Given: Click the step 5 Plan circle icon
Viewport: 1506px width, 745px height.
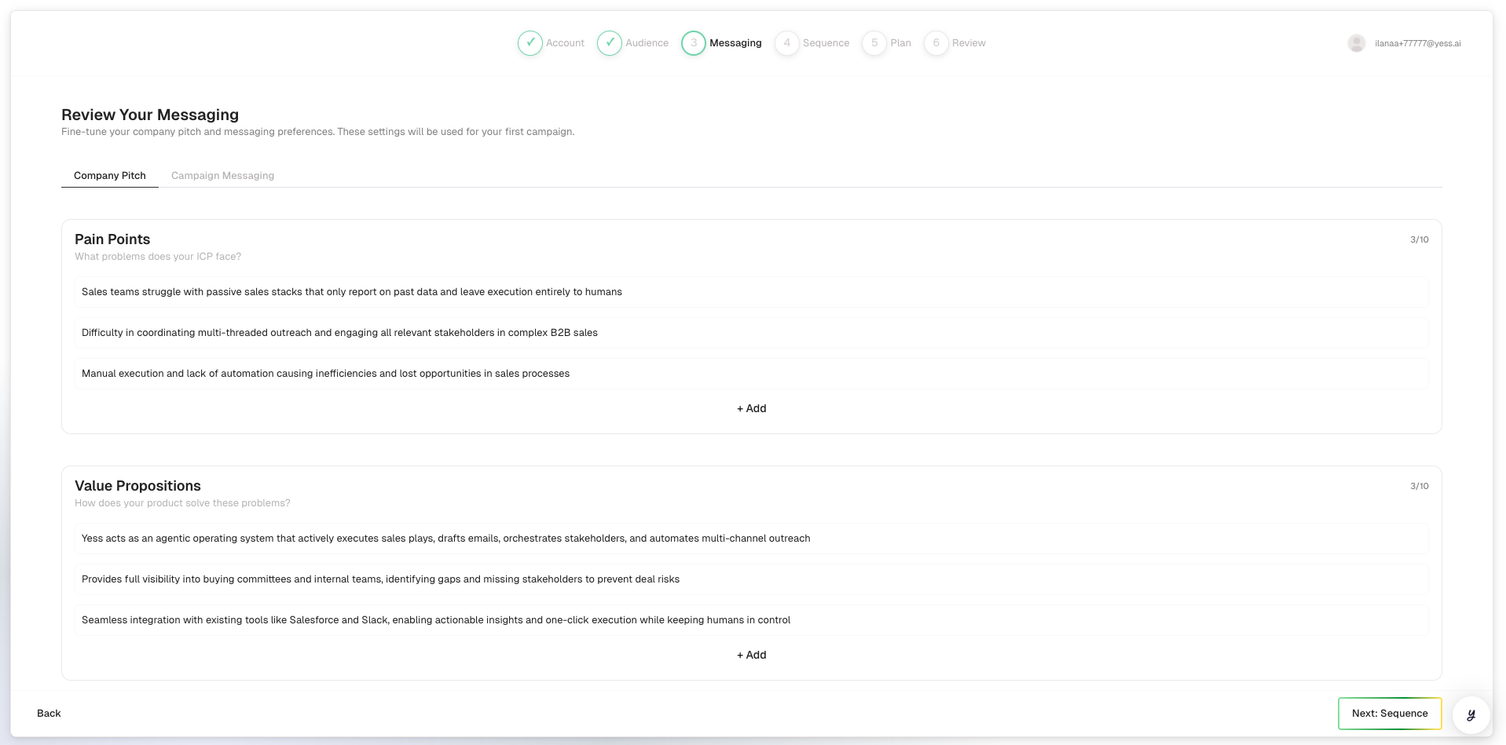Looking at the screenshot, I should 874,43.
